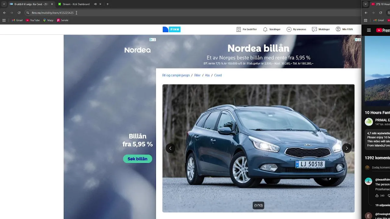Image resolution: width=390 pixels, height=219 pixels.
Task: Click the Nordea billån banner headline
Action: pyautogui.click(x=258, y=48)
